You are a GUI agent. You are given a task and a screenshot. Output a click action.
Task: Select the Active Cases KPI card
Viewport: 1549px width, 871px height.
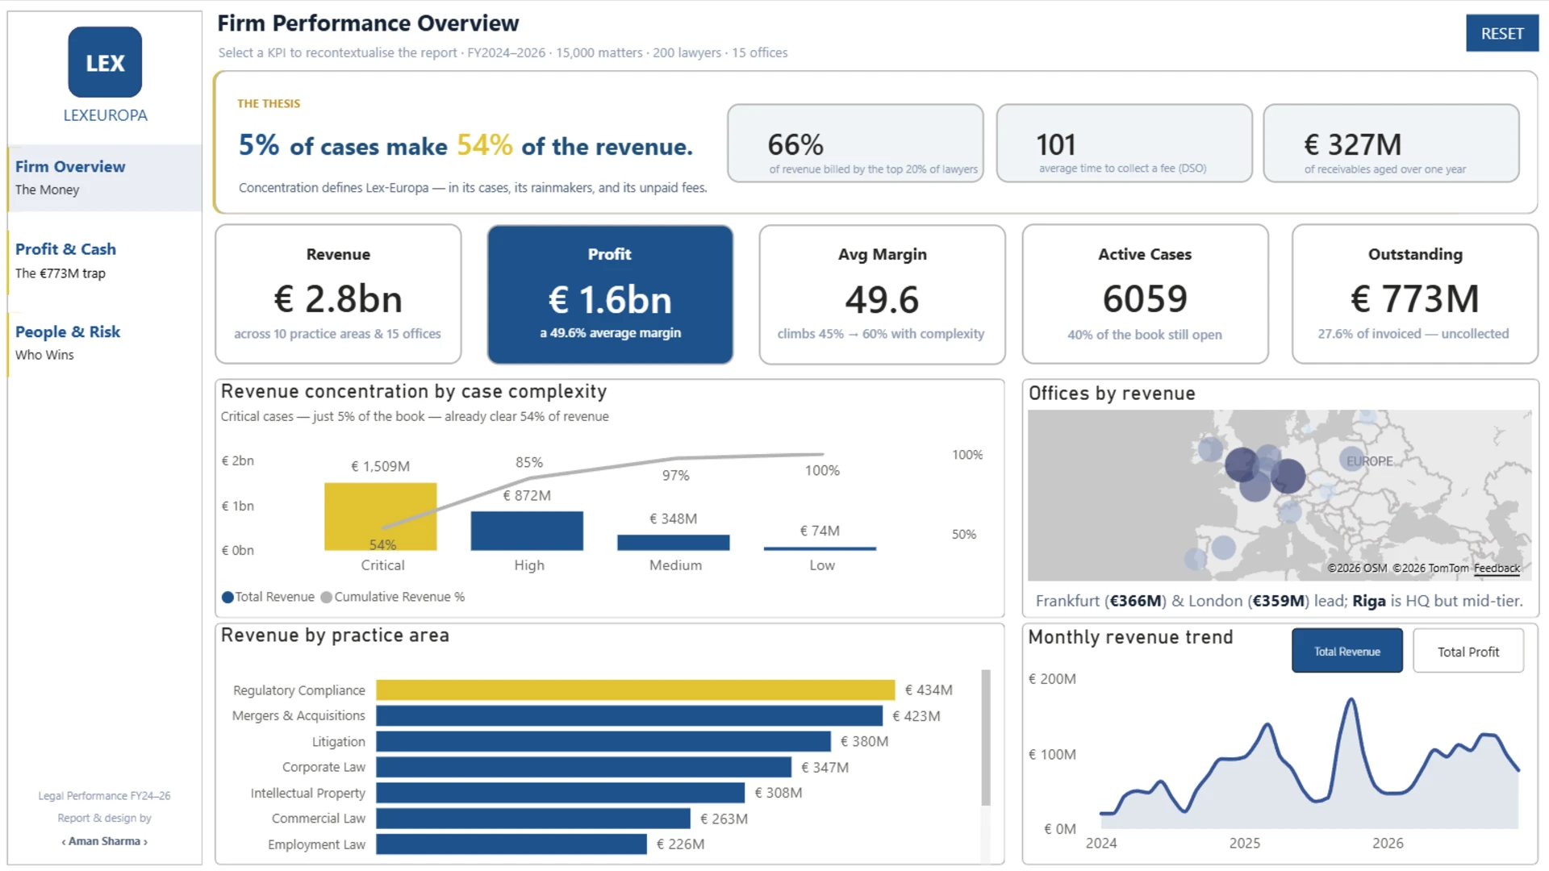1145,294
